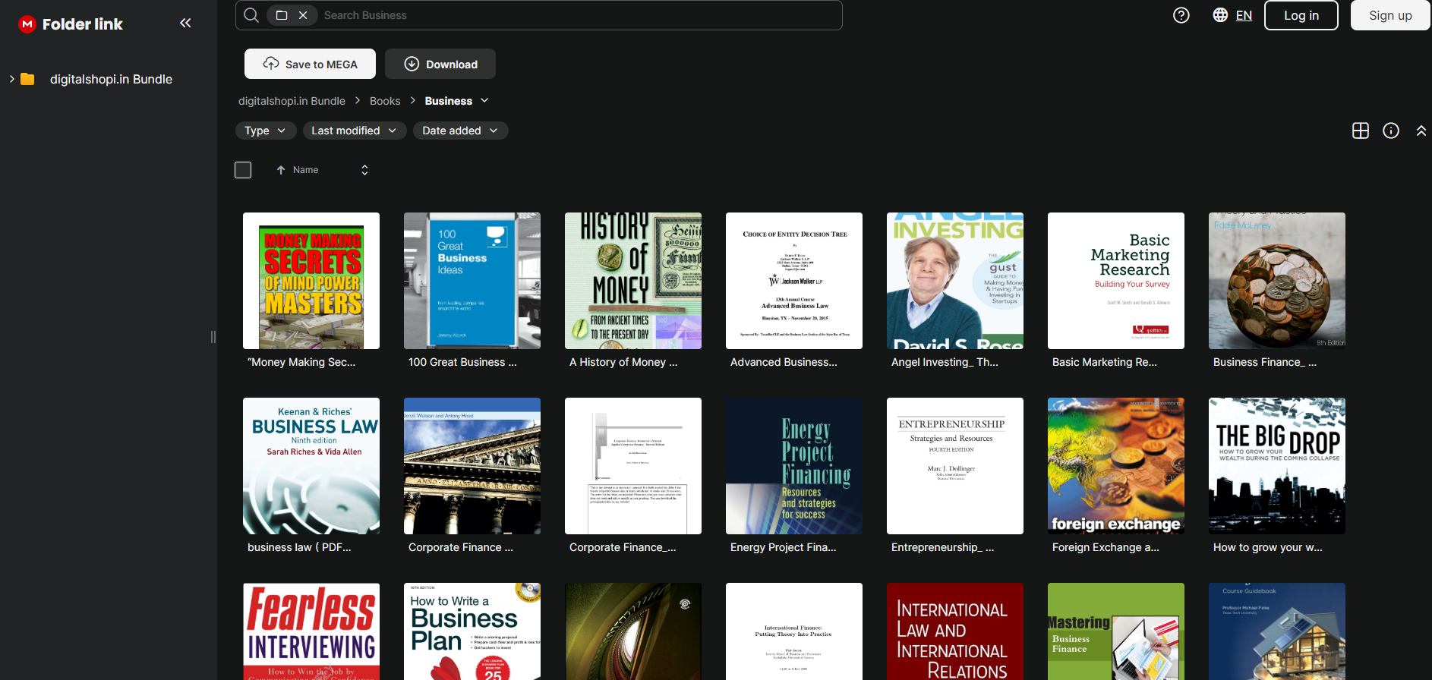Click "Foreign Exchange a..." file name
Viewport: 1432px width, 680px height.
1106,547
